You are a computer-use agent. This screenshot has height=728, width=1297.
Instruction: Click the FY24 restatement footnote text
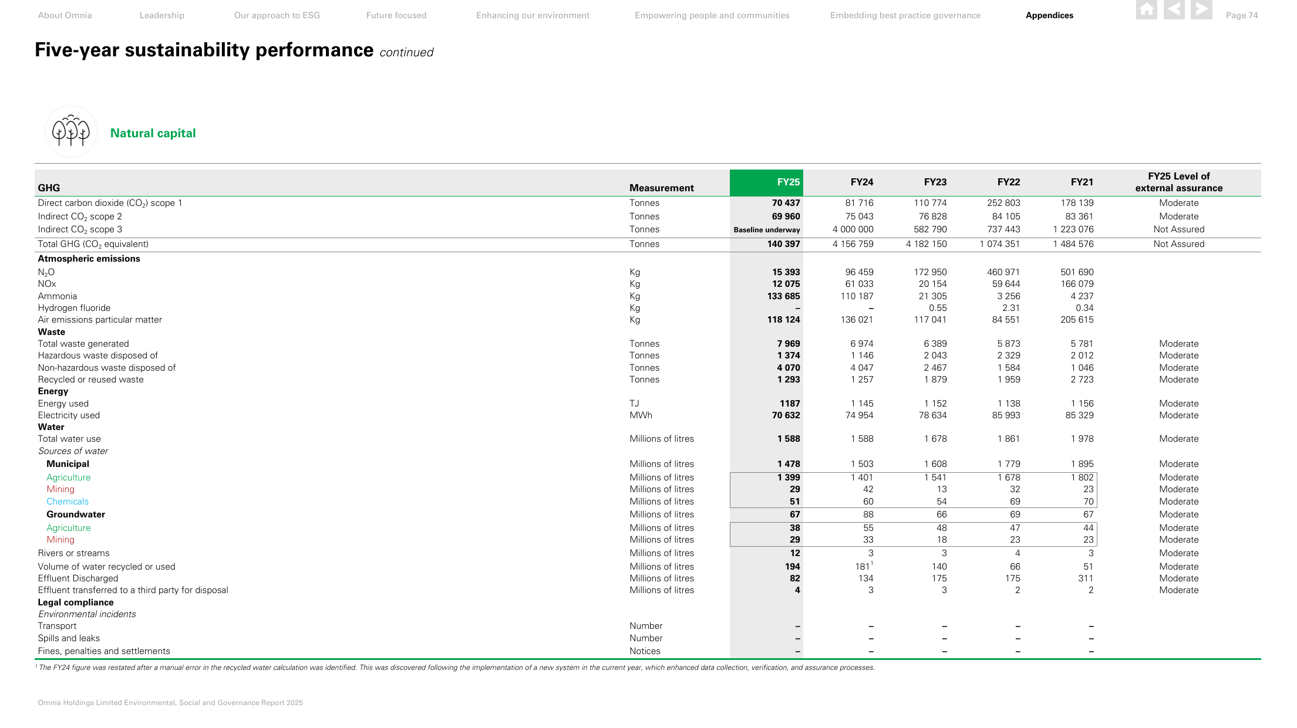coord(455,668)
